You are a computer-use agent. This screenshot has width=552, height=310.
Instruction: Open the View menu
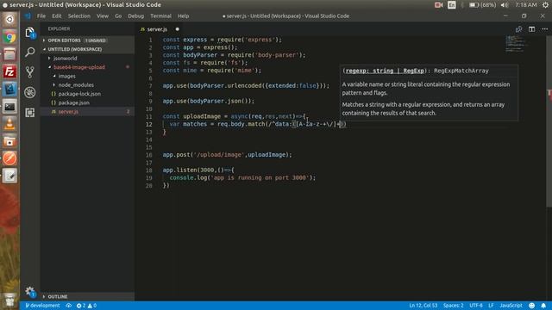click(103, 16)
